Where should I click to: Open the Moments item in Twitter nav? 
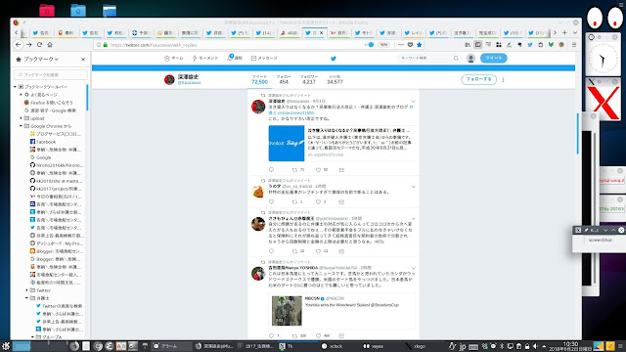coord(205,59)
